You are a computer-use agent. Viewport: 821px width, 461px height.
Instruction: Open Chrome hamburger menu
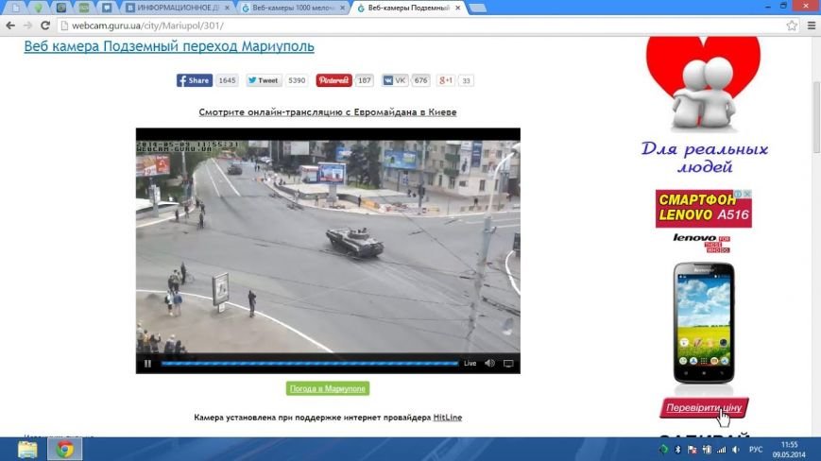tap(811, 26)
